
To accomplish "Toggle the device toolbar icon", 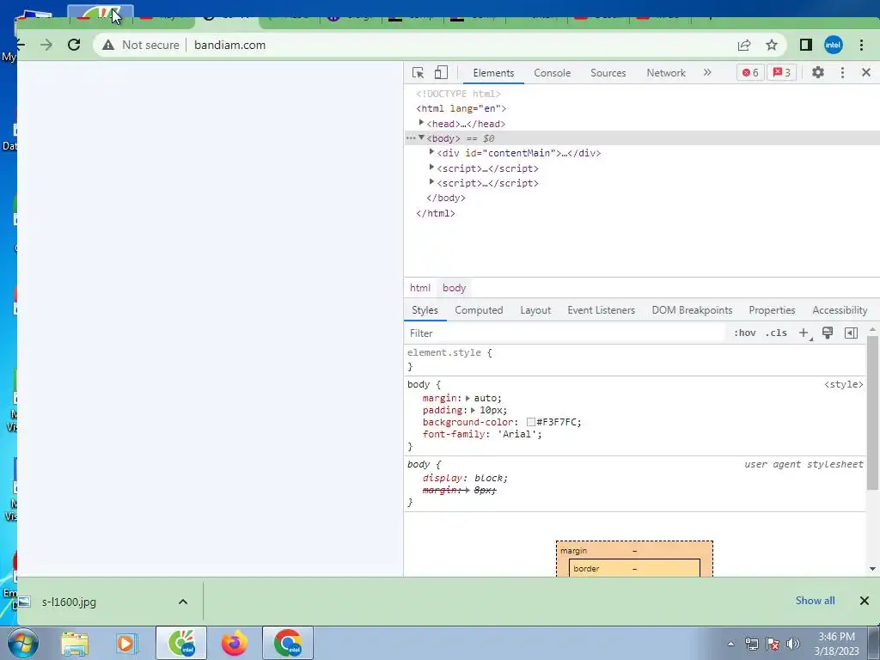I will pyautogui.click(x=441, y=72).
